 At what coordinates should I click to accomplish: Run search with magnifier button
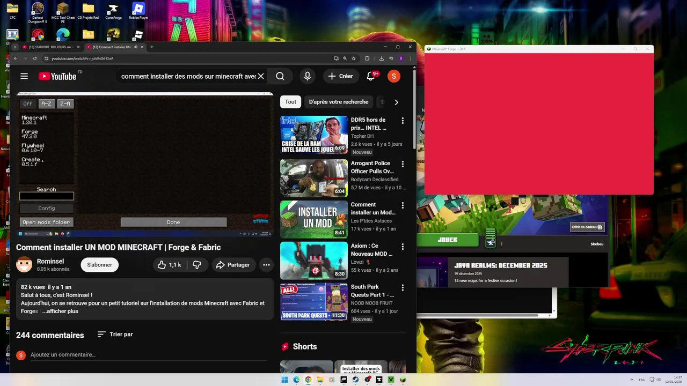280,76
